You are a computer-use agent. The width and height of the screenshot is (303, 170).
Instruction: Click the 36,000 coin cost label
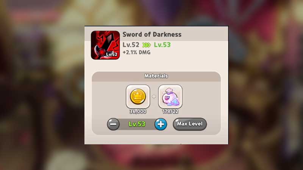click(138, 111)
